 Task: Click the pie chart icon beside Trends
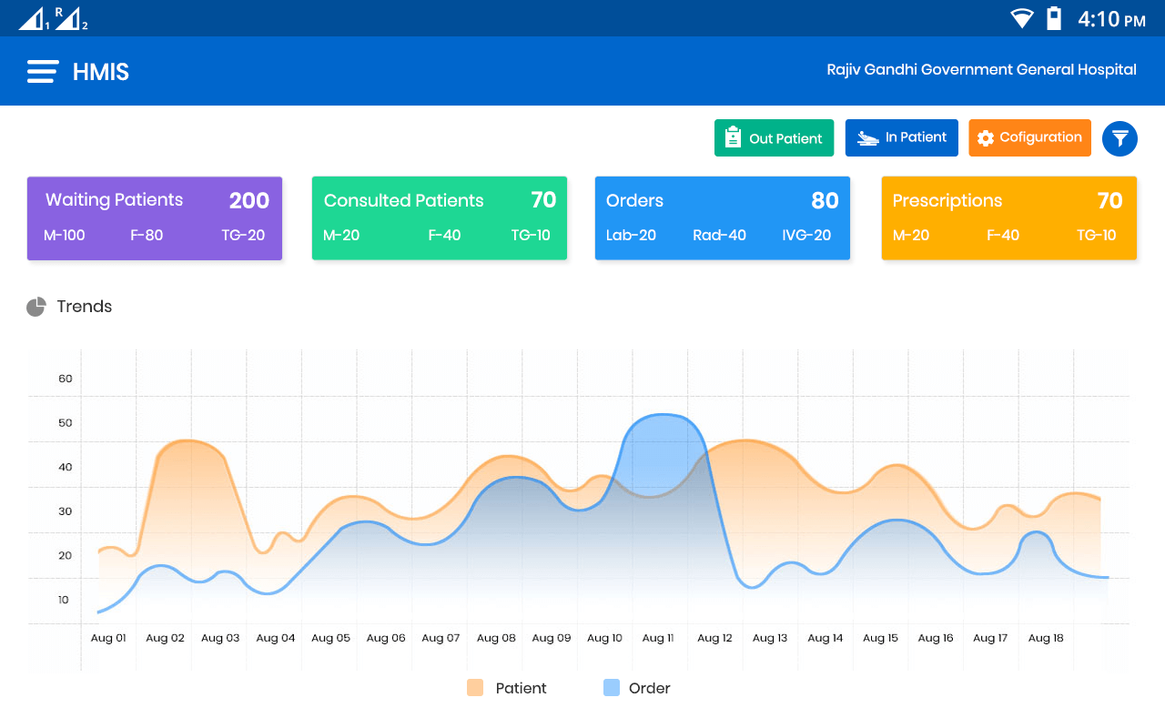[x=36, y=307]
